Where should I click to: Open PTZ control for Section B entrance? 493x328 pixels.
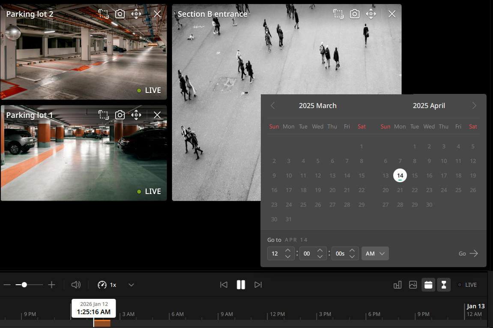[x=371, y=14]
